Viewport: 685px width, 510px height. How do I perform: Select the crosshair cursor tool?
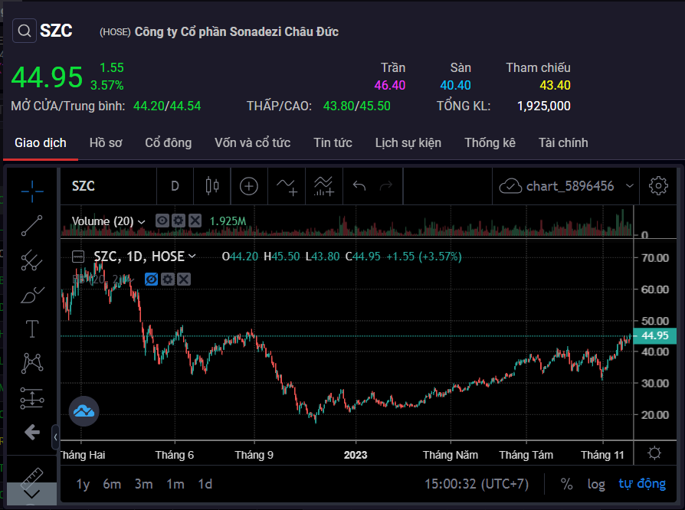(31, 188)
